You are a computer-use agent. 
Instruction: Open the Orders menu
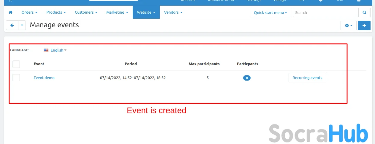pyautogui.click(x=29, y=12)
